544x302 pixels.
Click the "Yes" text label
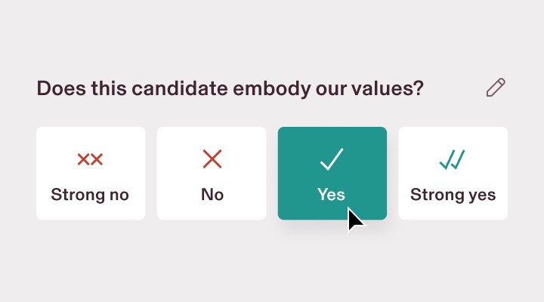tap(331, 195)
